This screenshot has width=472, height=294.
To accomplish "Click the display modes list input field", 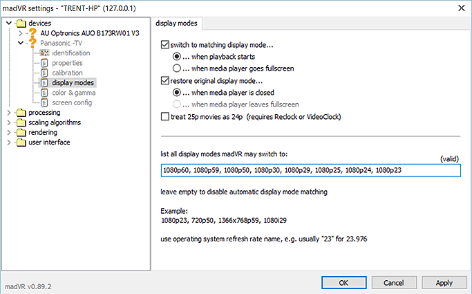I will [x=311, y=170].
